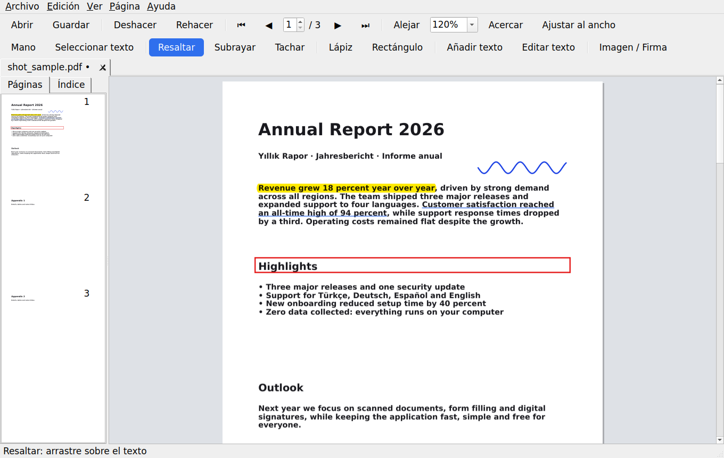
Task: Select the shot_sample.pdf document tab
Action: 55,68
